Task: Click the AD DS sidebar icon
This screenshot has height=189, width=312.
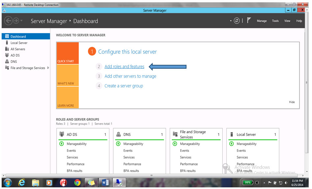Action: click(7, 55)
